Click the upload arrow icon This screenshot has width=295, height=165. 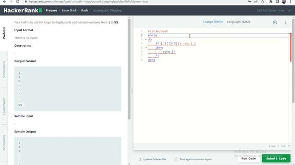click(x=140, y=159)
